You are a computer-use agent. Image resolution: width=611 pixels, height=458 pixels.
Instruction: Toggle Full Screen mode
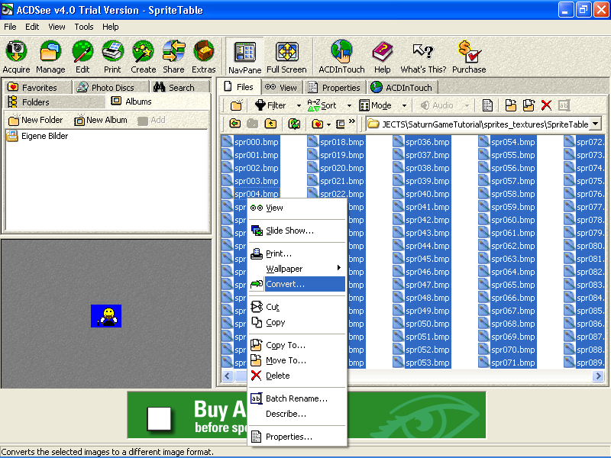[x=286, y=57]
